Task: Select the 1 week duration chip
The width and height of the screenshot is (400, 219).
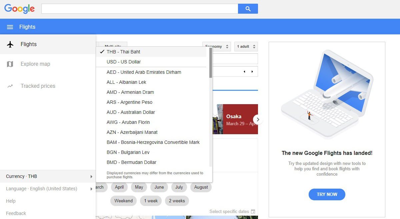Action: [x=151, y=201]
